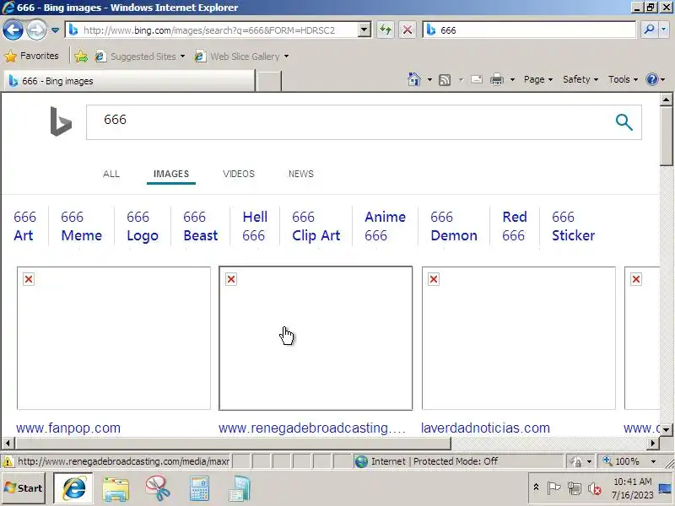
Task: Switch to the VIDEOS tab
Action: [x=239, y=174]
